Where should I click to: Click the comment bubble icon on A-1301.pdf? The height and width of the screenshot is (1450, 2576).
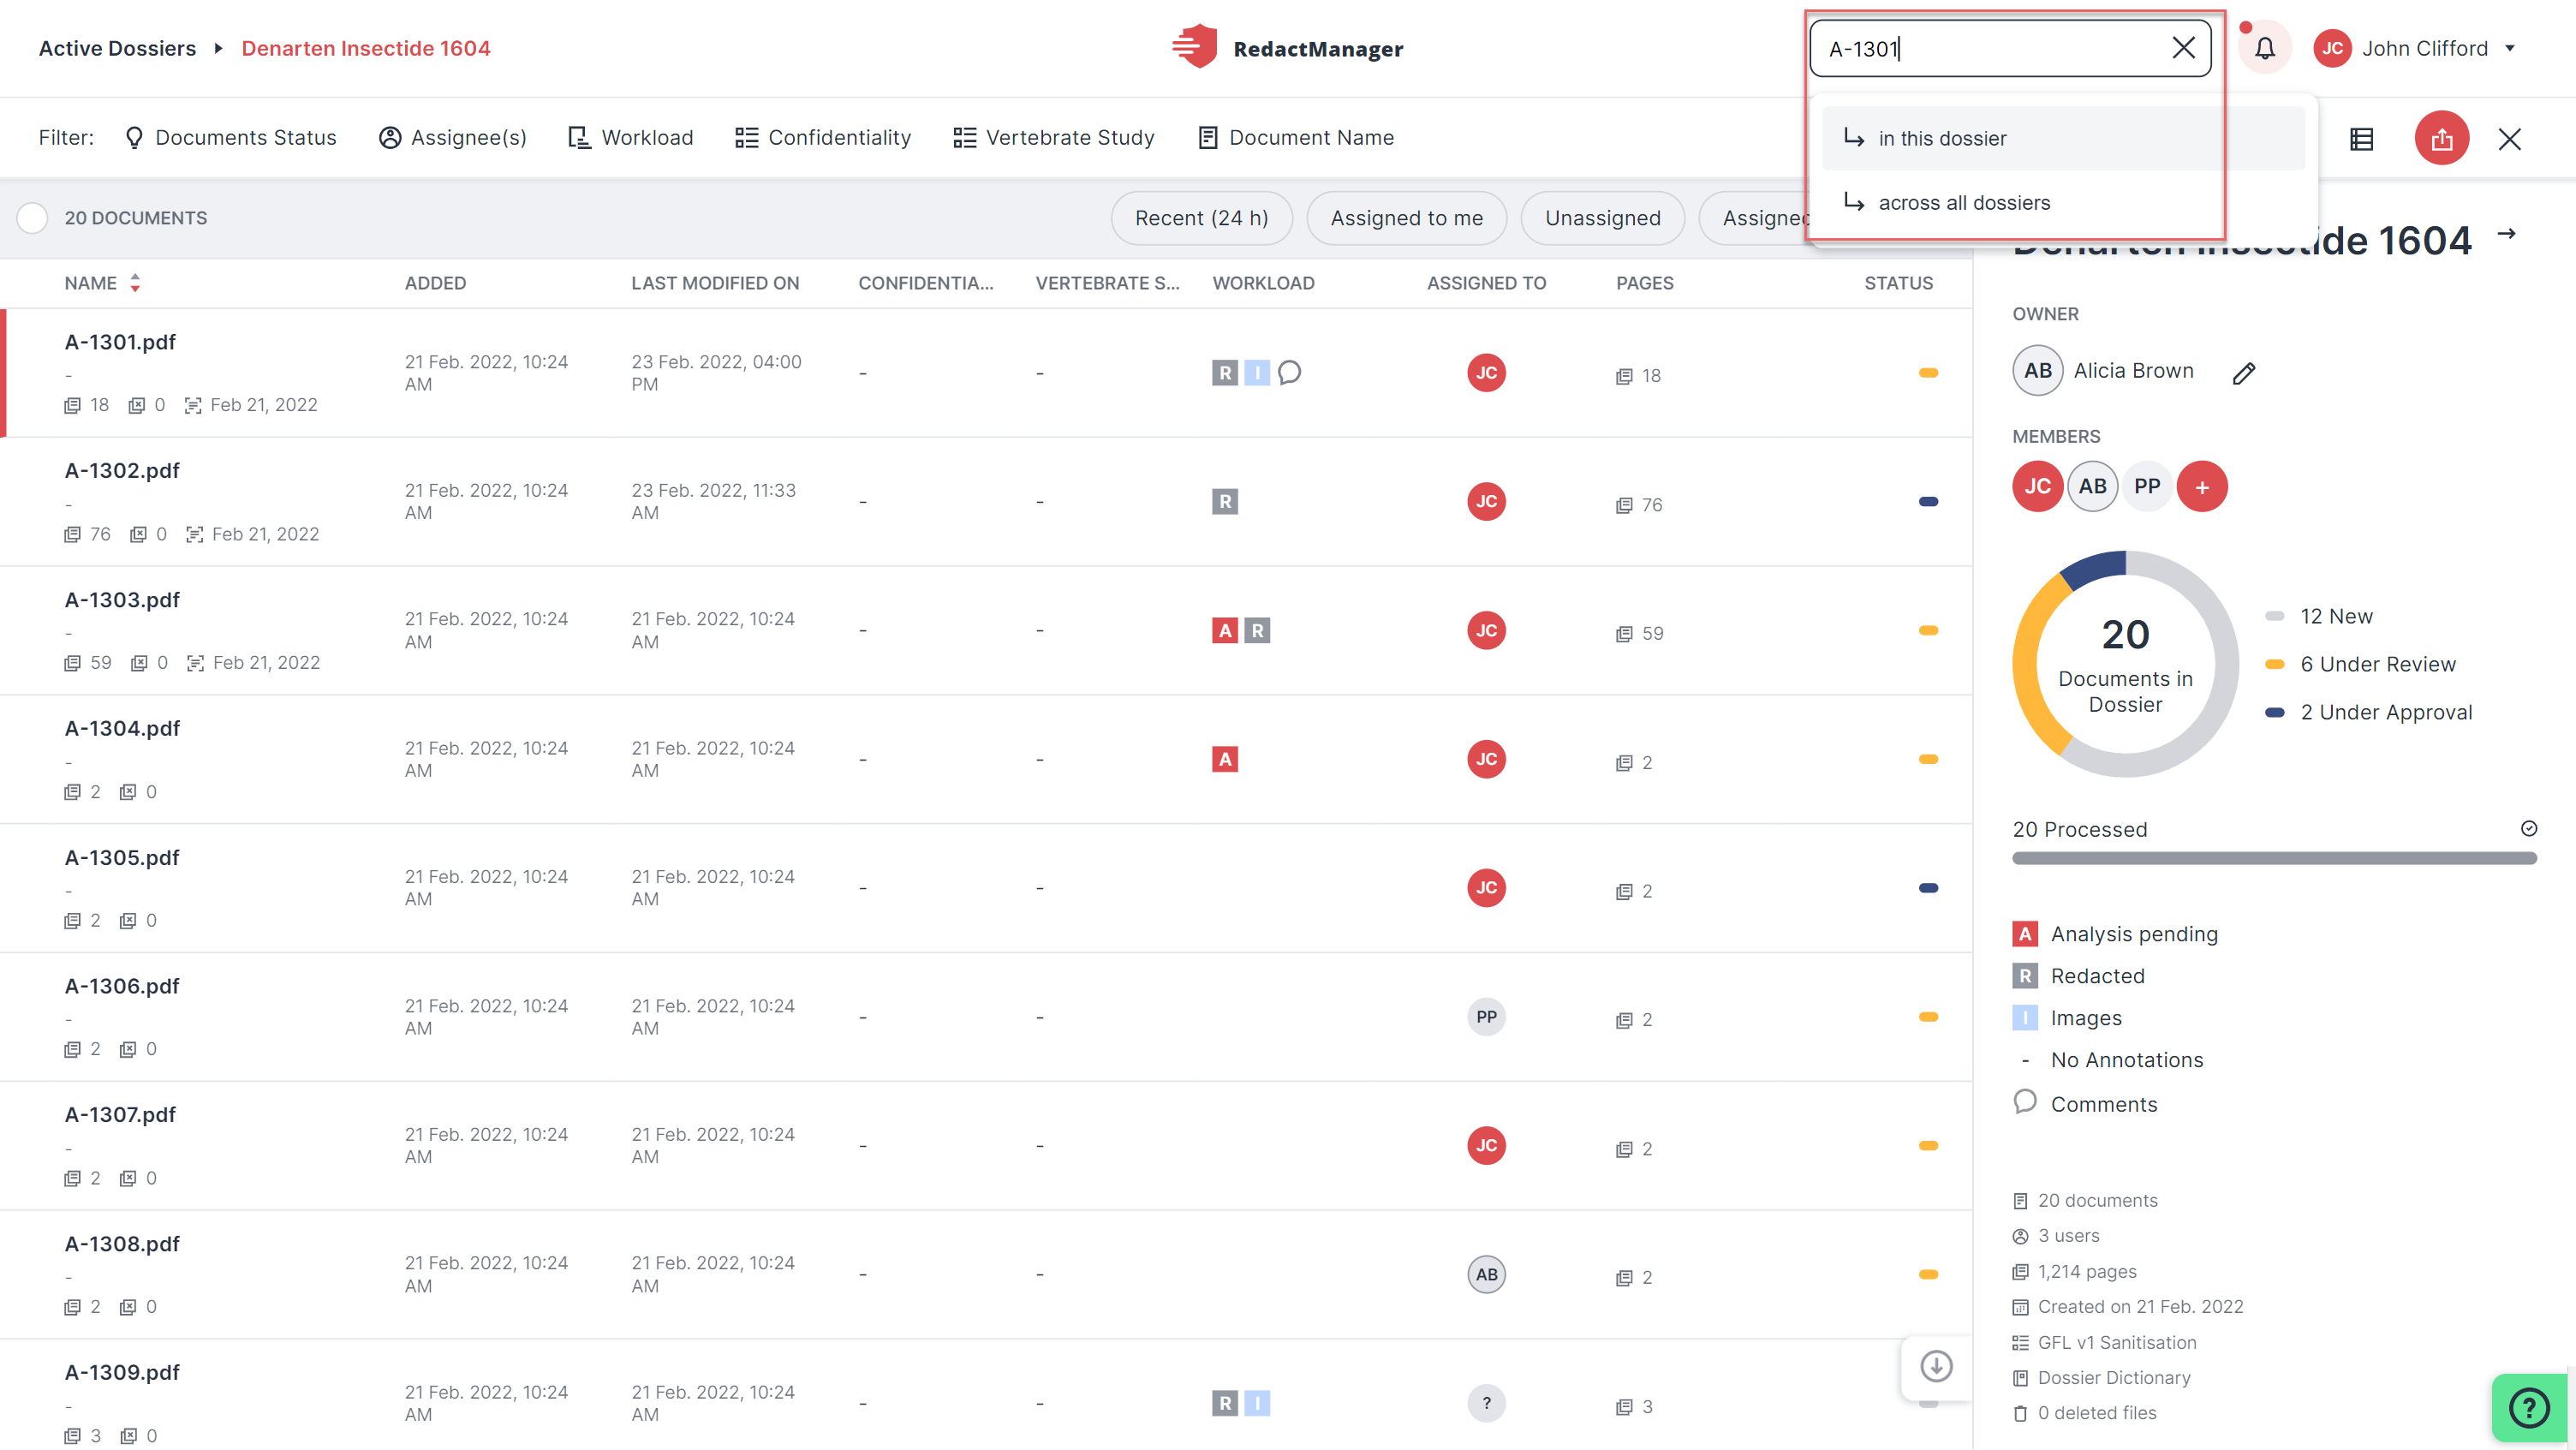[1290, 373]
